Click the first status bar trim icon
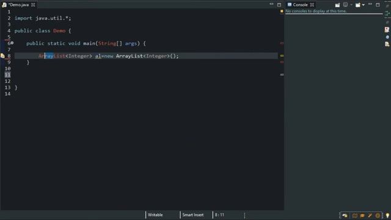The width and height of the screenshot is (391, 220). click(x=345, y=215)
